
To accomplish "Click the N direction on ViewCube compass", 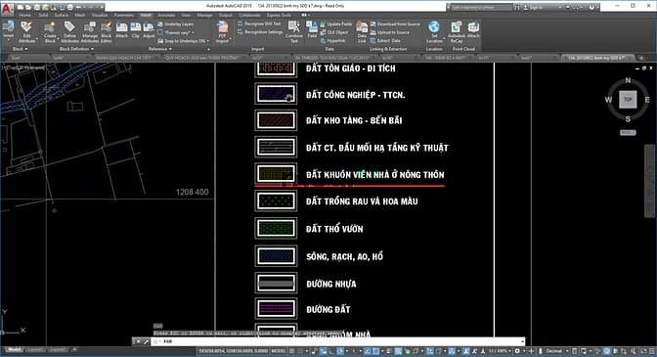I will [x=628, y=80].
